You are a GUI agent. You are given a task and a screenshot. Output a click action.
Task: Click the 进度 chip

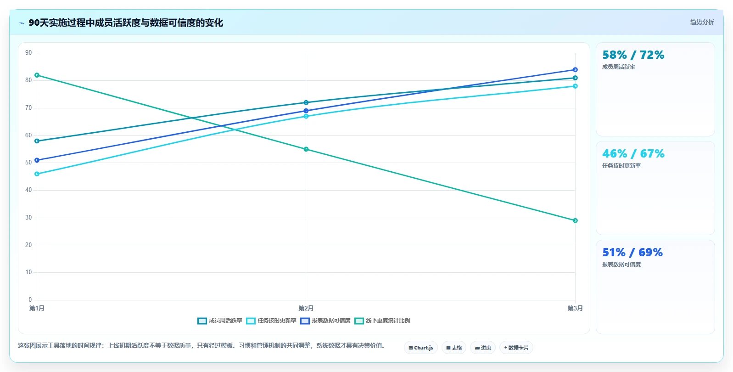(483, 348)
